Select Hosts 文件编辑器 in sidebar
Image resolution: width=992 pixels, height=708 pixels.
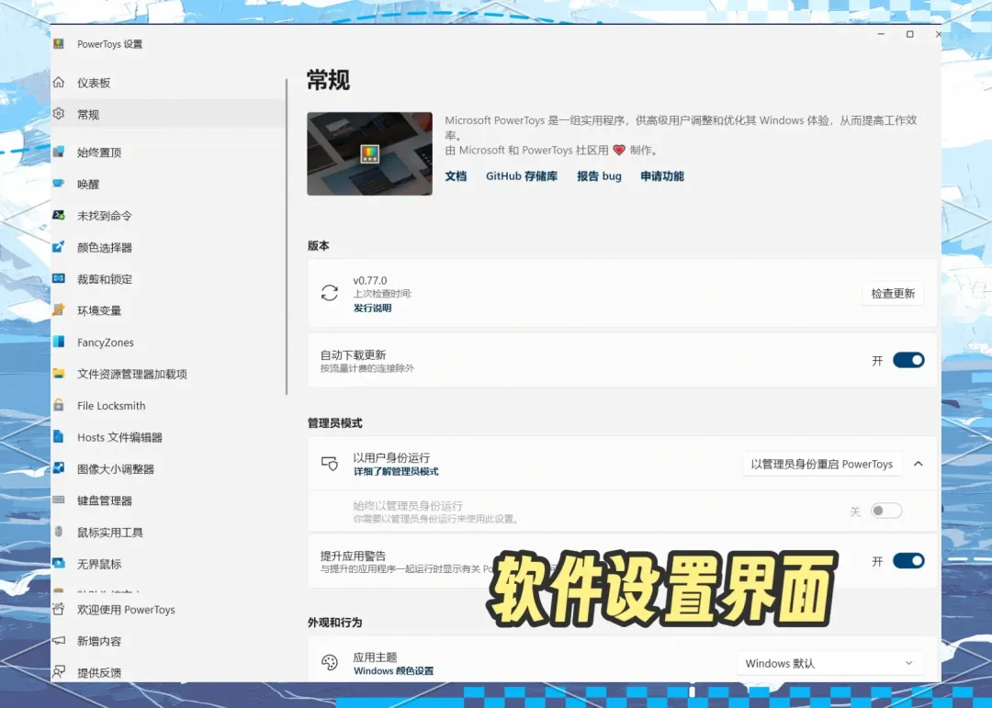click(168, 437)
